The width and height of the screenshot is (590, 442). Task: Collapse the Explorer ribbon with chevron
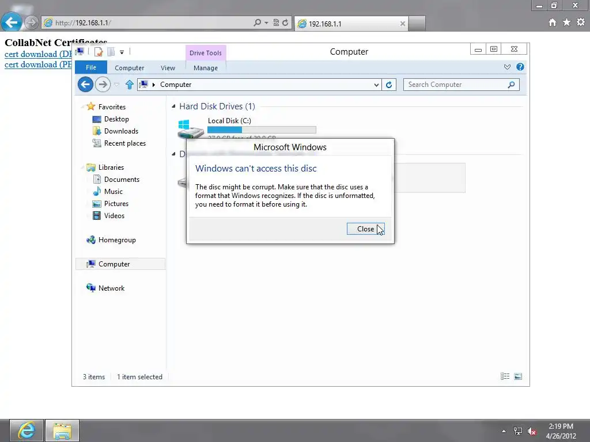pyautogui.click(x=507, y=67)
